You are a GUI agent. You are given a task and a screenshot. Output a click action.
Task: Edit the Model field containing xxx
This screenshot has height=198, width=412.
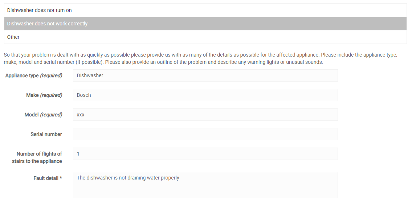tap(205, 115)
